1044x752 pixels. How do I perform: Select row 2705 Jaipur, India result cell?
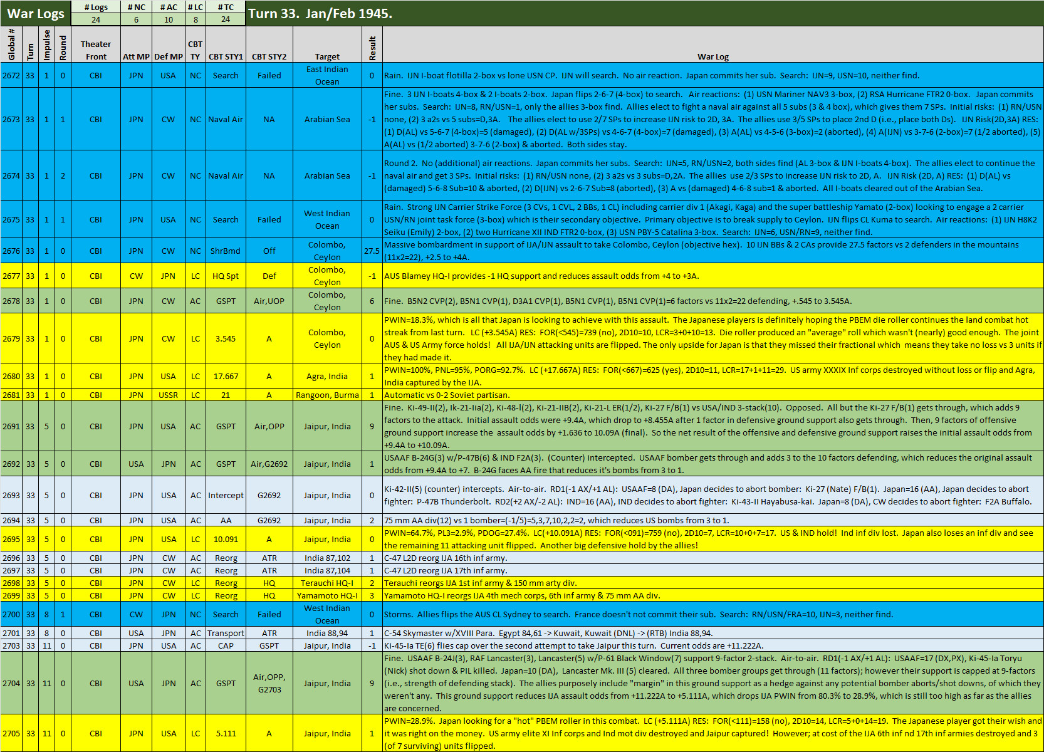click(372, 733)
